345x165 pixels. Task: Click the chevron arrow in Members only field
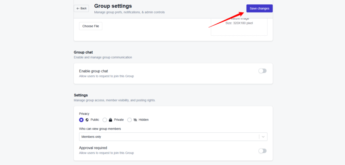263,137
